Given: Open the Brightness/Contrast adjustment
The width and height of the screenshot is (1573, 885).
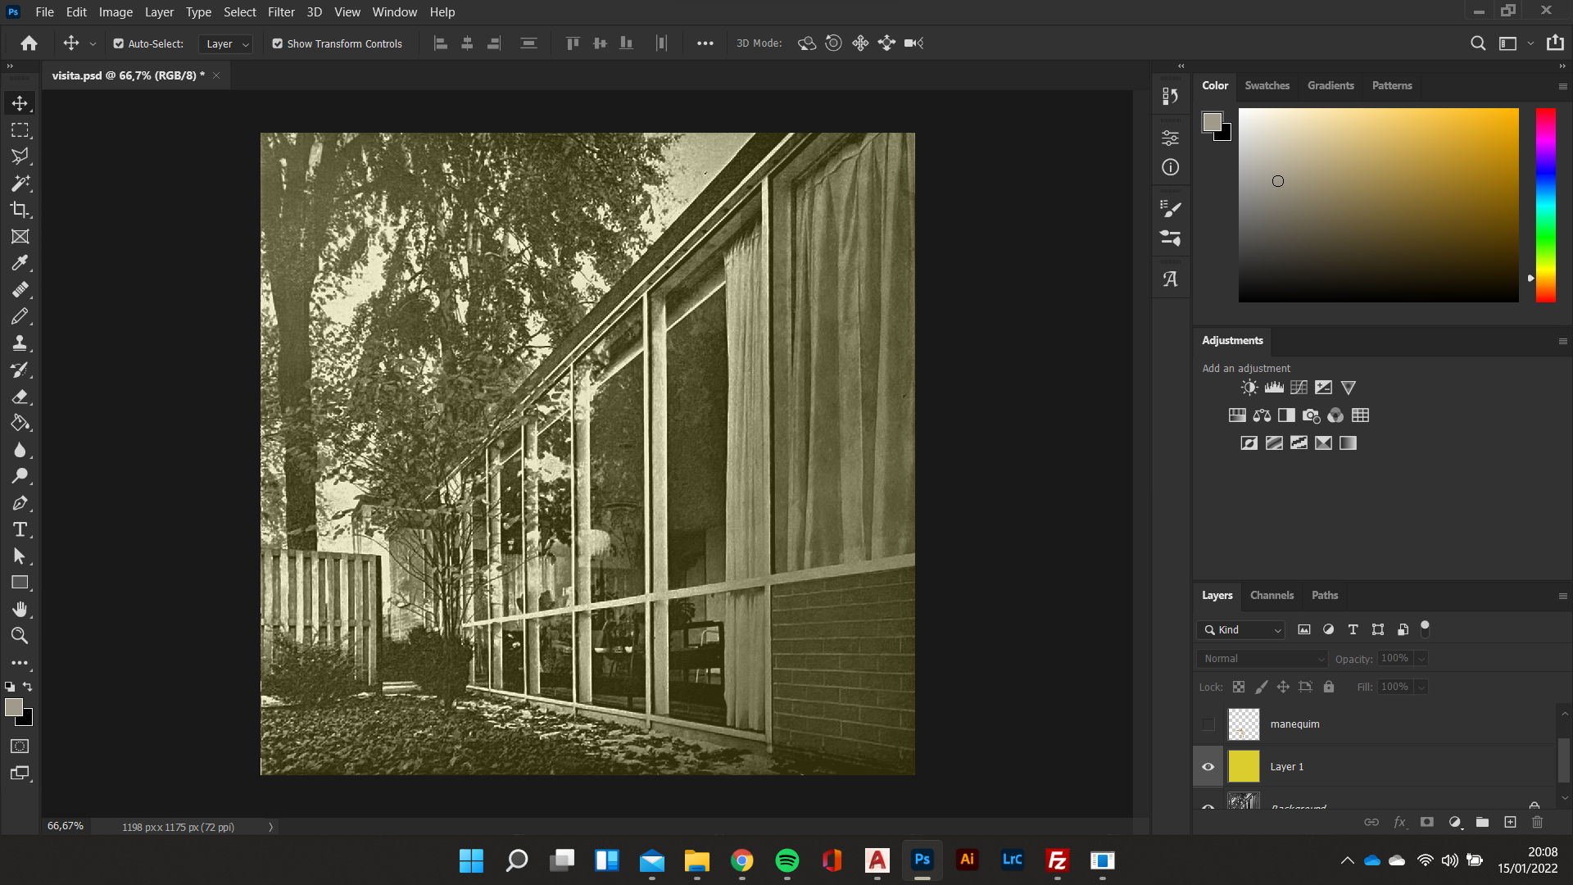Looking at the screenshot, I should [1249, 388].
